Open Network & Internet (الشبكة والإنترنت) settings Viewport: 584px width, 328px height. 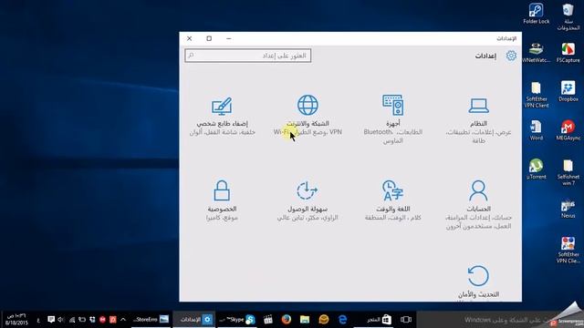308,116
